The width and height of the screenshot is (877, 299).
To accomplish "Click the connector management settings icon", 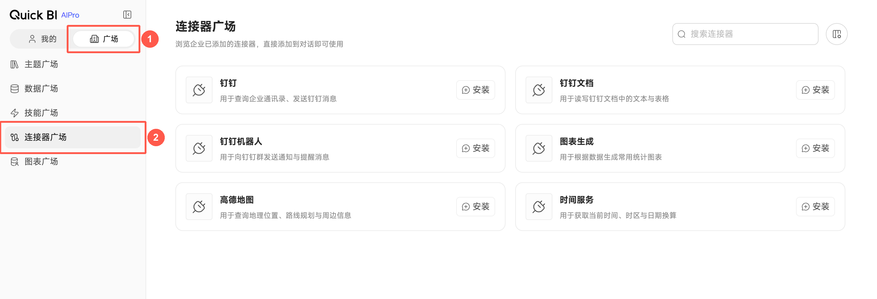I will point(836,34).
